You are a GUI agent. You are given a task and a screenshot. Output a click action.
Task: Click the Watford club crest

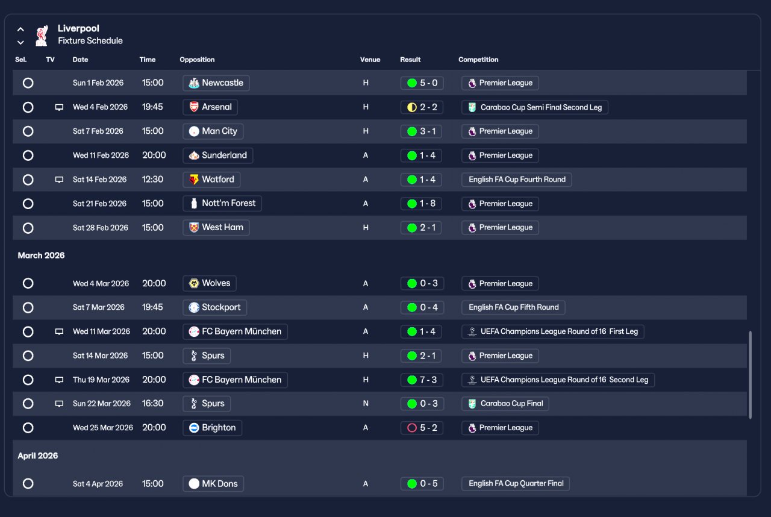pyautogui.click(x=194, y=180)
